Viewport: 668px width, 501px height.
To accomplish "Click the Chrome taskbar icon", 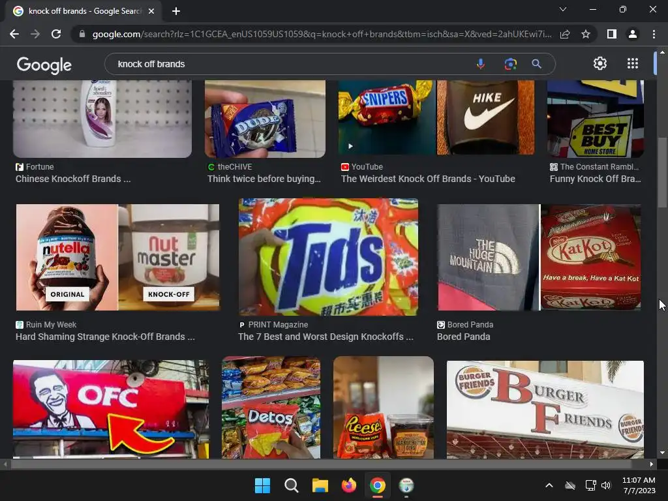I will (x=378, y=485).
